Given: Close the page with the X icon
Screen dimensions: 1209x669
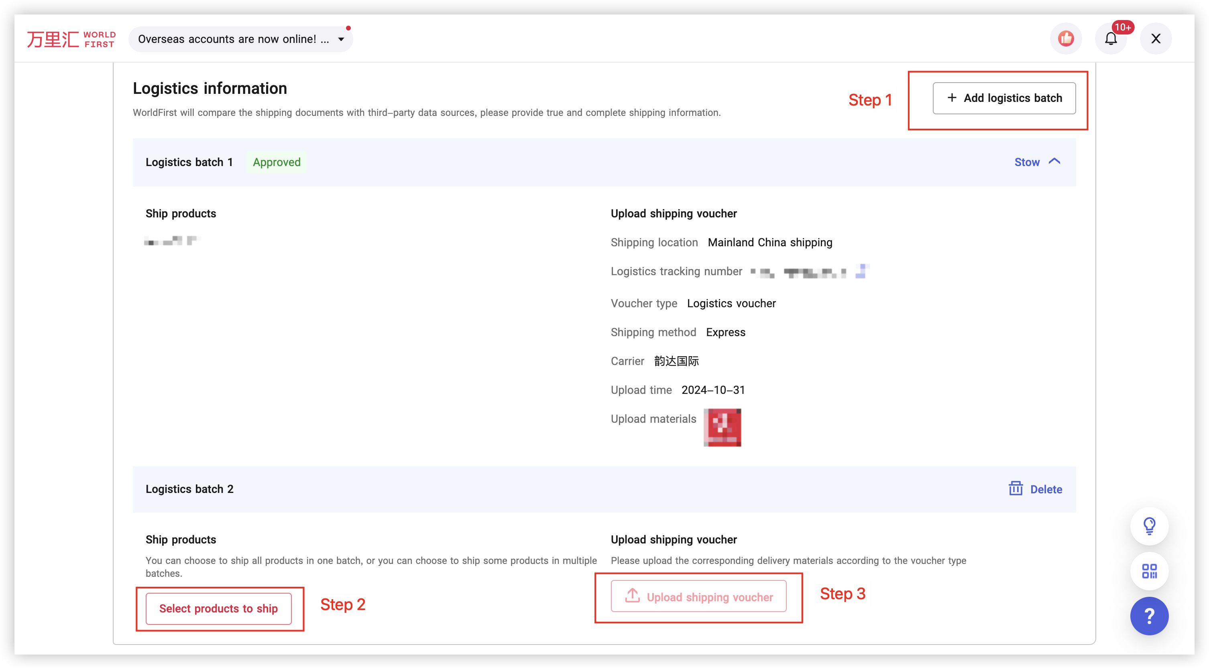Looking at the screenshot, I should pos(1156,39).
